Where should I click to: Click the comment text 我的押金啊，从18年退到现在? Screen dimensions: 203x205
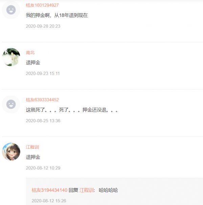57,15
